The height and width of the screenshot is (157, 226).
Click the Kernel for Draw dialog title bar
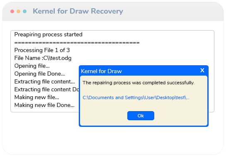(x=143, y=71)
